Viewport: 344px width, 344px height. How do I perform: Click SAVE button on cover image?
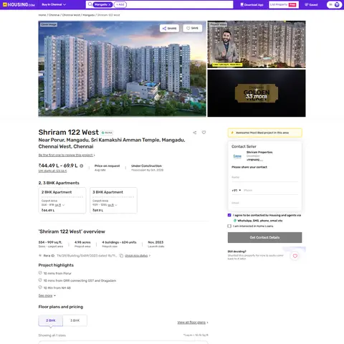click(x=192, y=28)
